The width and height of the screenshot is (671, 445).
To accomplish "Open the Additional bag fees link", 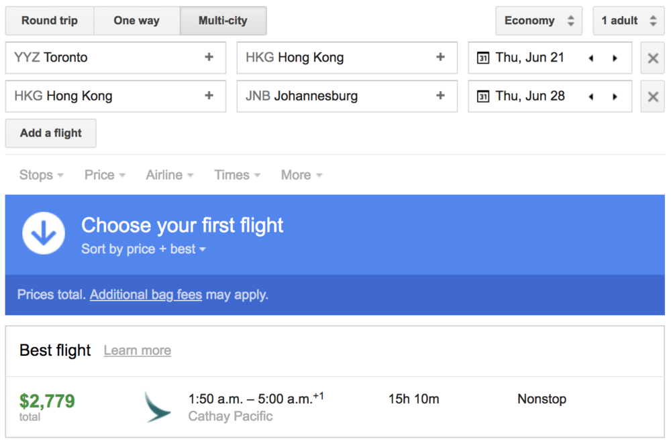I will click(x=146, y=295).
